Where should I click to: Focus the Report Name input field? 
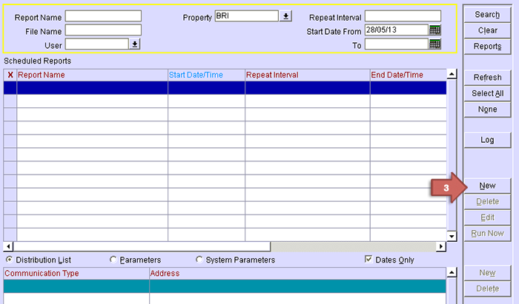[103, 16]
